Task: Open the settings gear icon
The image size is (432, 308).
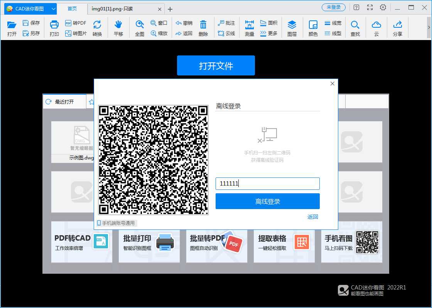Action: (x=383, y=7)
